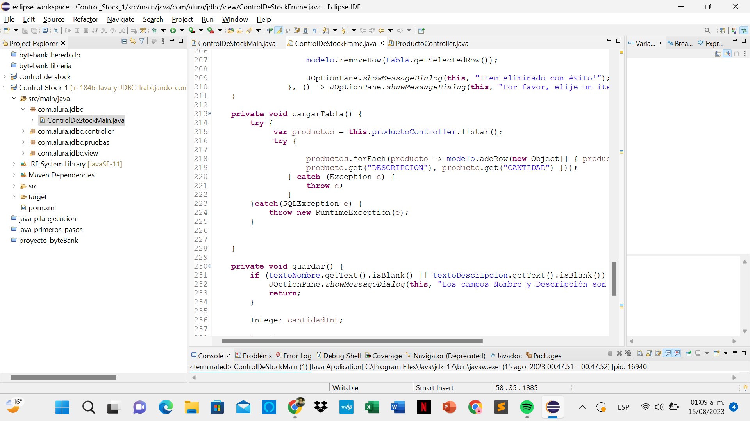Expand JRE System Library node

point(14,164)
